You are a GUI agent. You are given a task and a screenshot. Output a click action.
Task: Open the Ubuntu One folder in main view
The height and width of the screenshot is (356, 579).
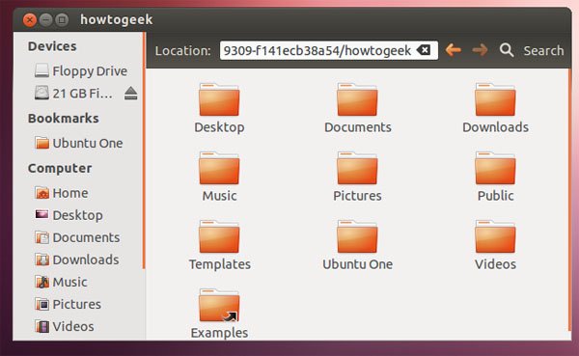357,236
